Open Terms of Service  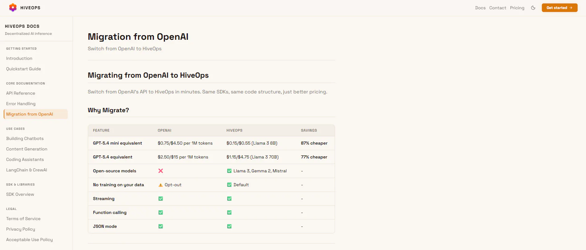23,219
